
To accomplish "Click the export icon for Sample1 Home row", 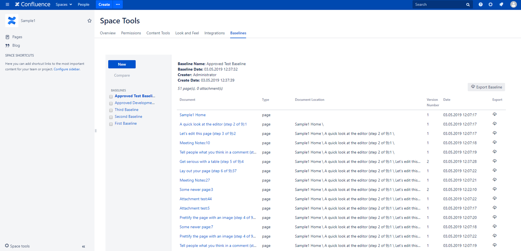I will (494, 114).
